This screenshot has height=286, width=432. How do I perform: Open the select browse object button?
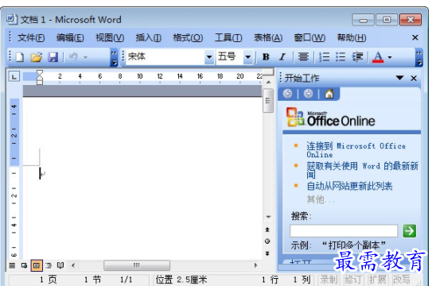pyautogui.click(x=267, y=242)
